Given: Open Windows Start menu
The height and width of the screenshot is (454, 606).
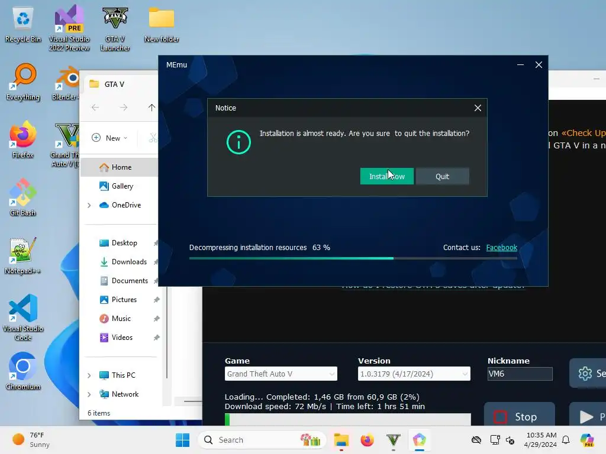Looking at the screenshot, I should pyautogui.click(x=182, y=440).
